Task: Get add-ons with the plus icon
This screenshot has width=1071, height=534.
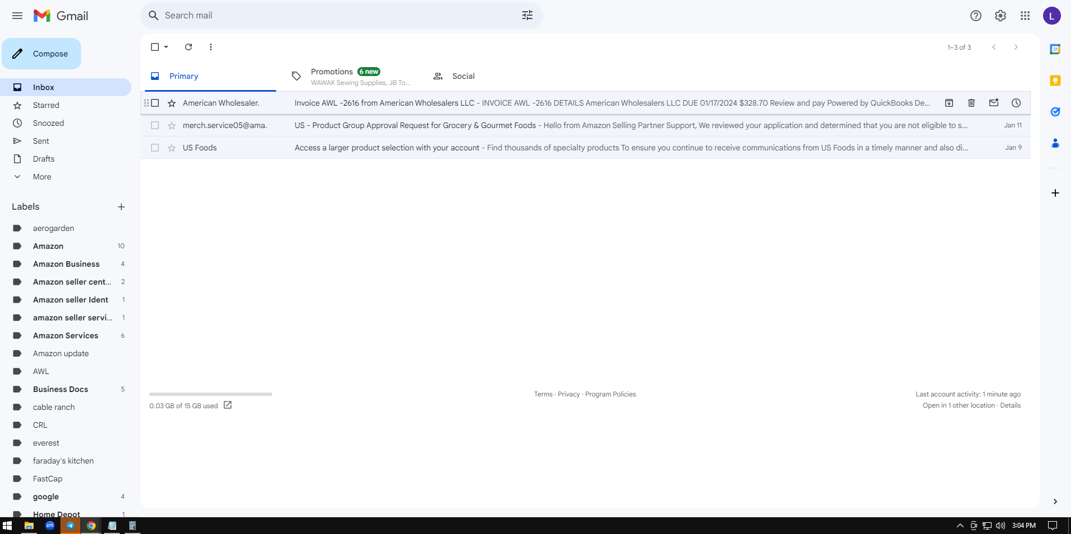Action: click(1055, 193)
